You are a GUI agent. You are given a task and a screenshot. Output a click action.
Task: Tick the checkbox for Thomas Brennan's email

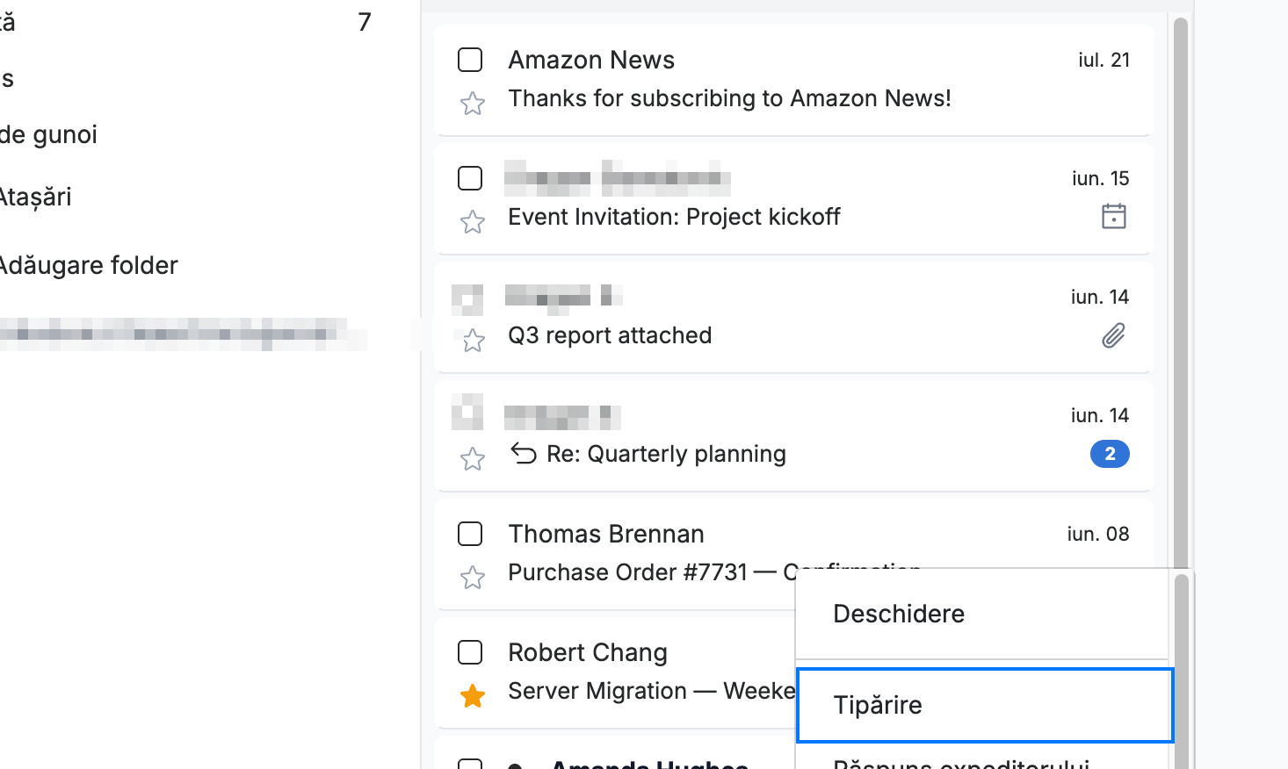pos(470,534)
